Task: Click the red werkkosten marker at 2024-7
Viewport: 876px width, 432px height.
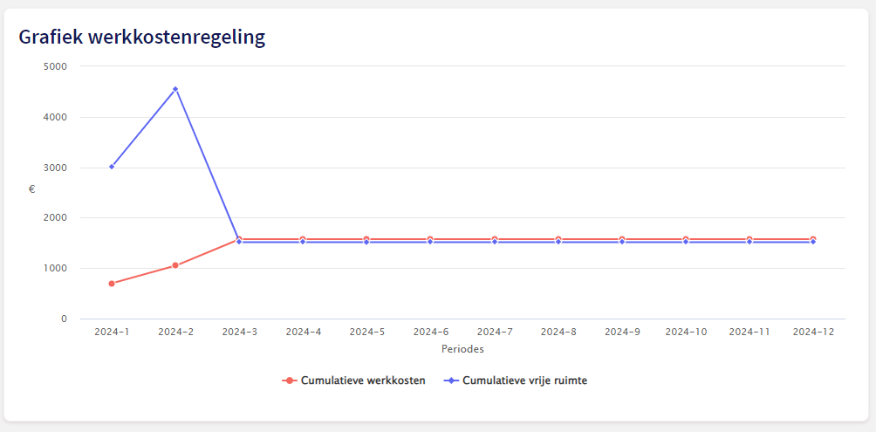Action: [495, 239]
